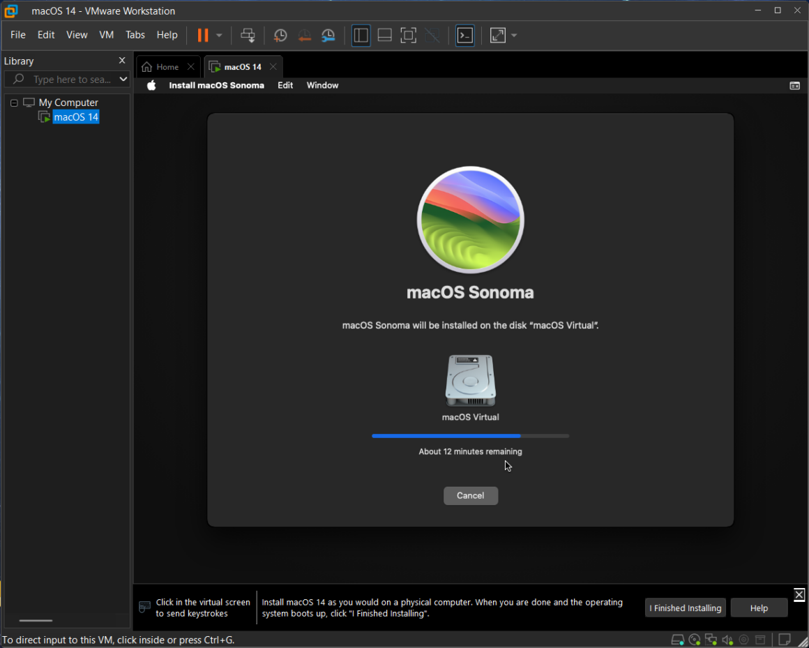Screen dimensions: 809x648
Task: Pause the virtual machine with the orange button
Action: click(x=203, y=35)
